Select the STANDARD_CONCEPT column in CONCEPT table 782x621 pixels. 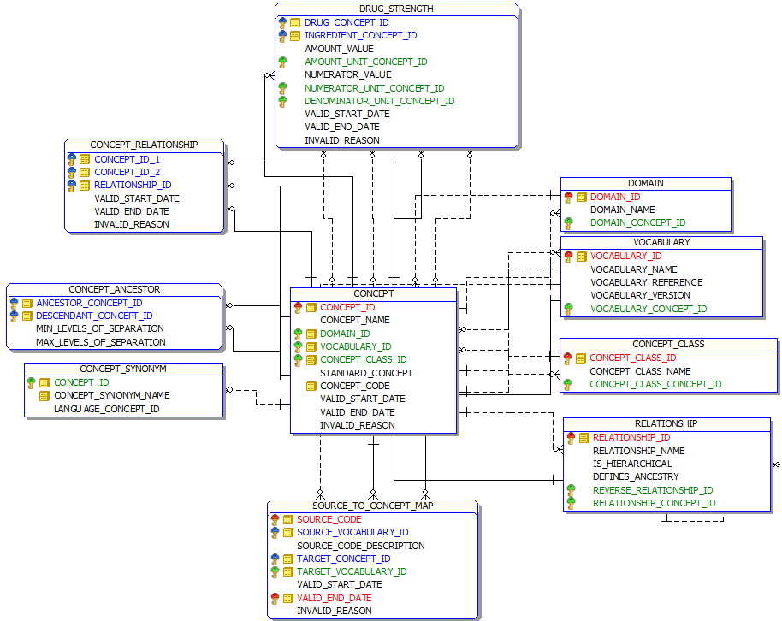point(365,373)
